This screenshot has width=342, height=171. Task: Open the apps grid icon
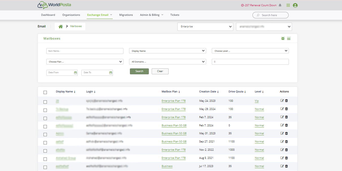pyautogui.click(x=288, y=5)
